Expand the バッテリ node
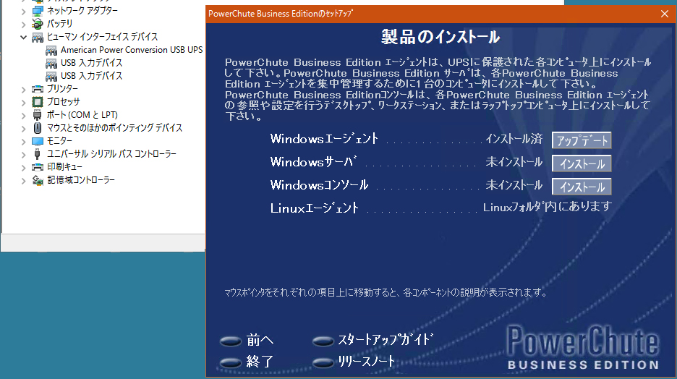 (x=24, y=24)
